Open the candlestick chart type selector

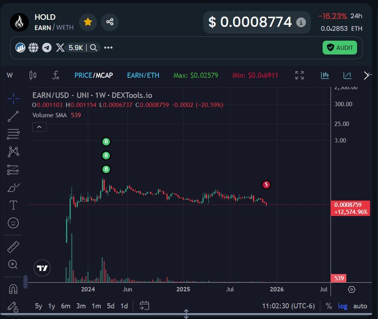pyautogui.click(x=33, y=75)
